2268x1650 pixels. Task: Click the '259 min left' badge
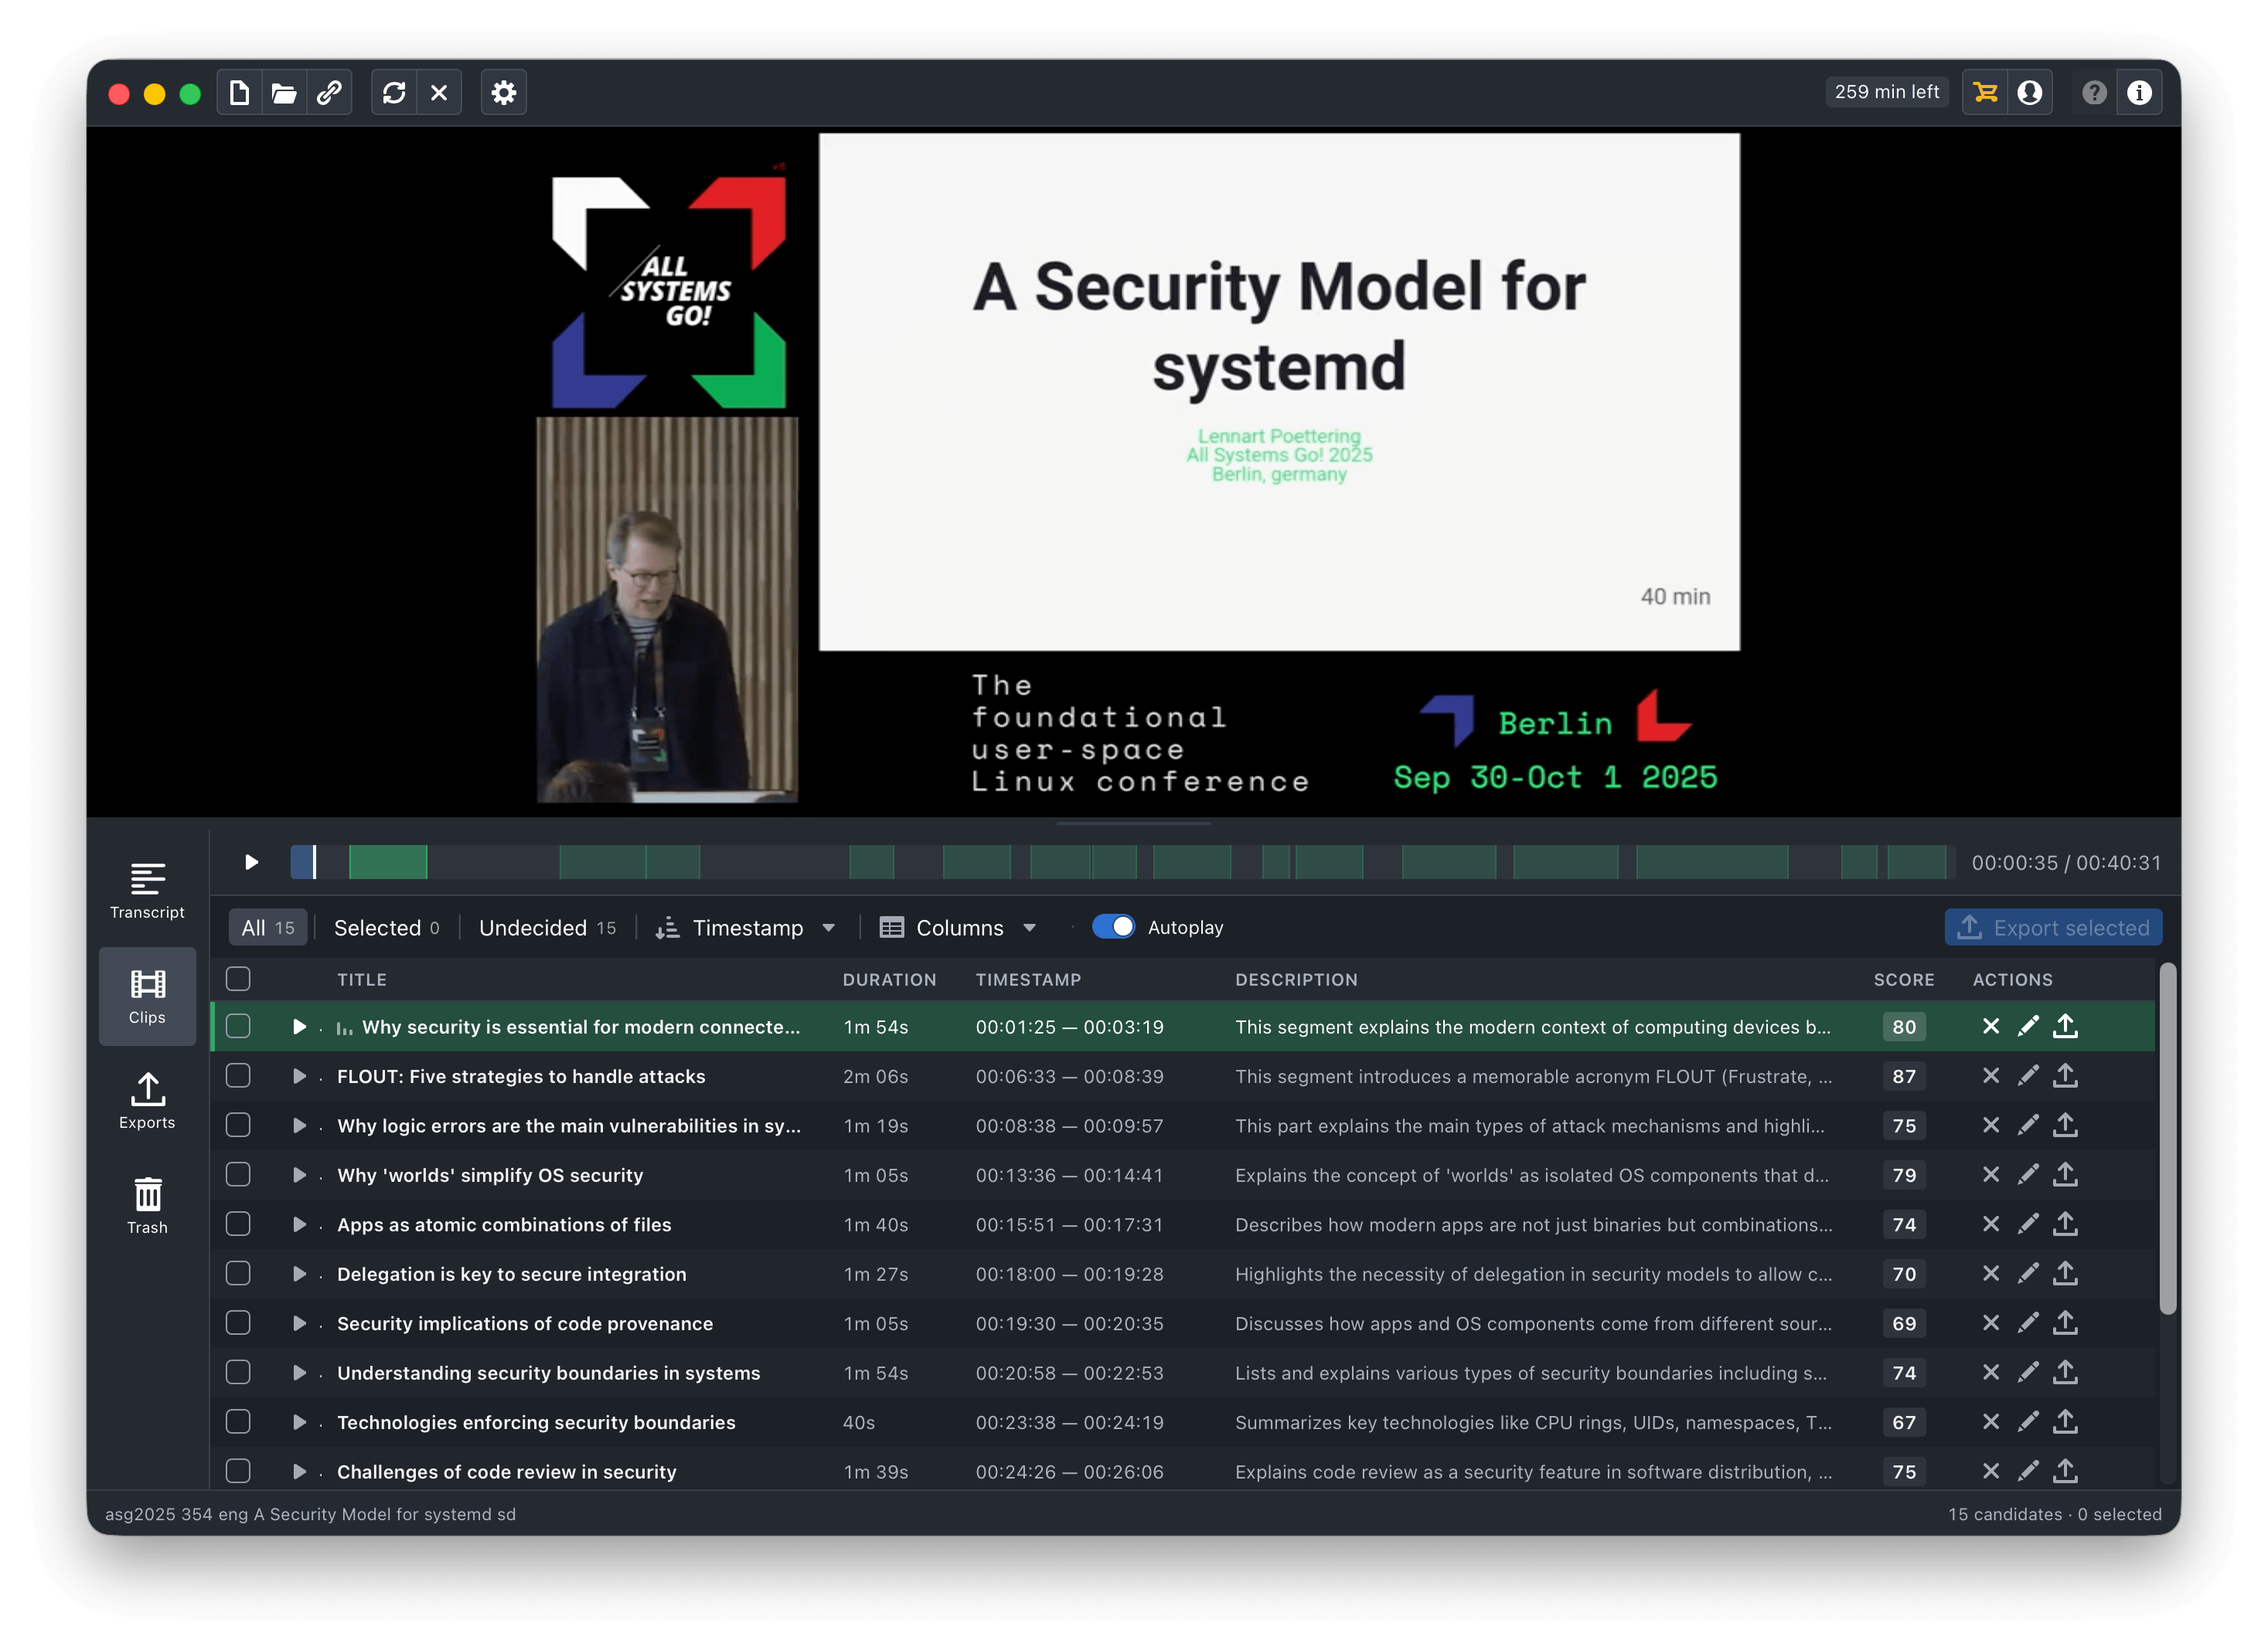[1886, 92]
